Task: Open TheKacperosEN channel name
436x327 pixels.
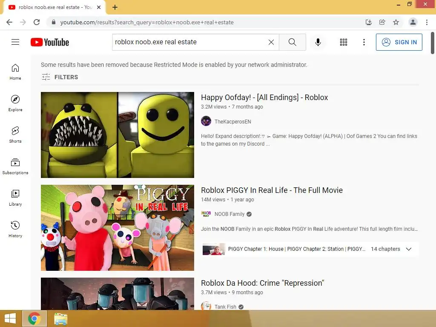Action: [233, 121]
